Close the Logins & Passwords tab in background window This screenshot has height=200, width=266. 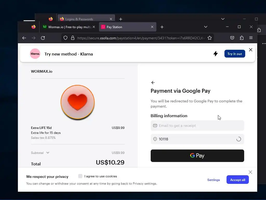point(111,19)
